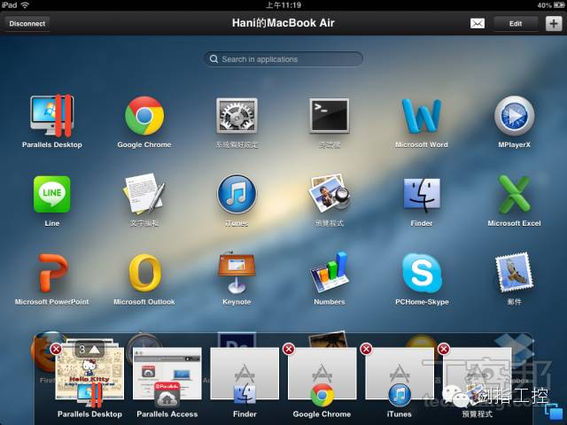Launch Microsoft Word
Viewport: 567px width, 425px height.
pyautogui.click(x=422, y=116)
